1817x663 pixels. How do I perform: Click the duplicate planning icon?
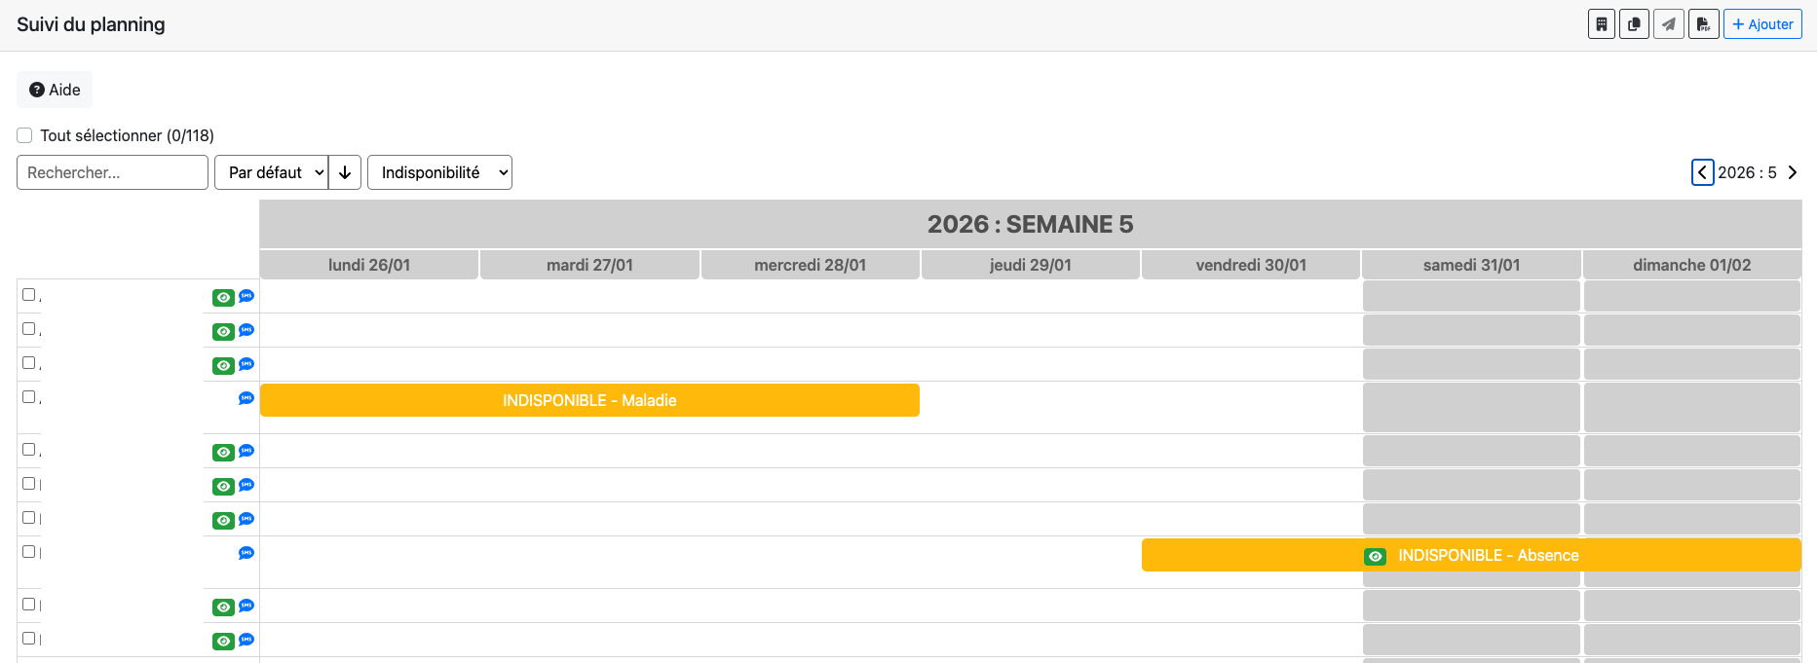point(1634,23)
